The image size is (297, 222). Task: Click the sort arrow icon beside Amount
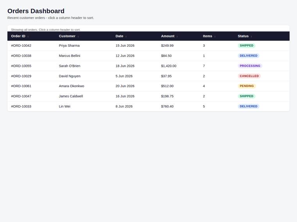pyautogui.click(x=177, y=37)
